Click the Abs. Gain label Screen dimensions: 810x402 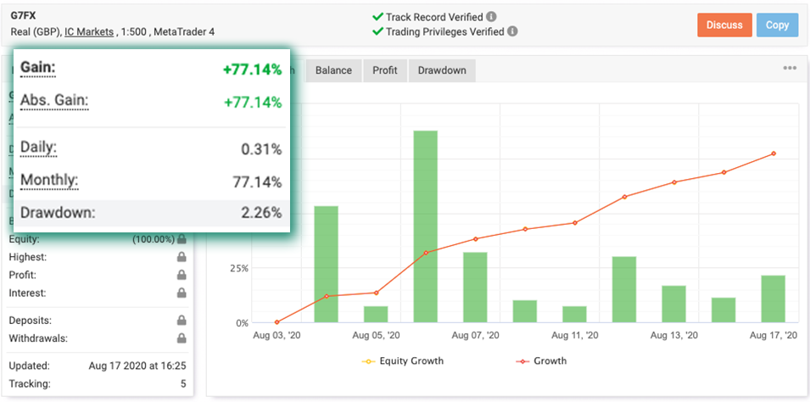tap(54, 101)
